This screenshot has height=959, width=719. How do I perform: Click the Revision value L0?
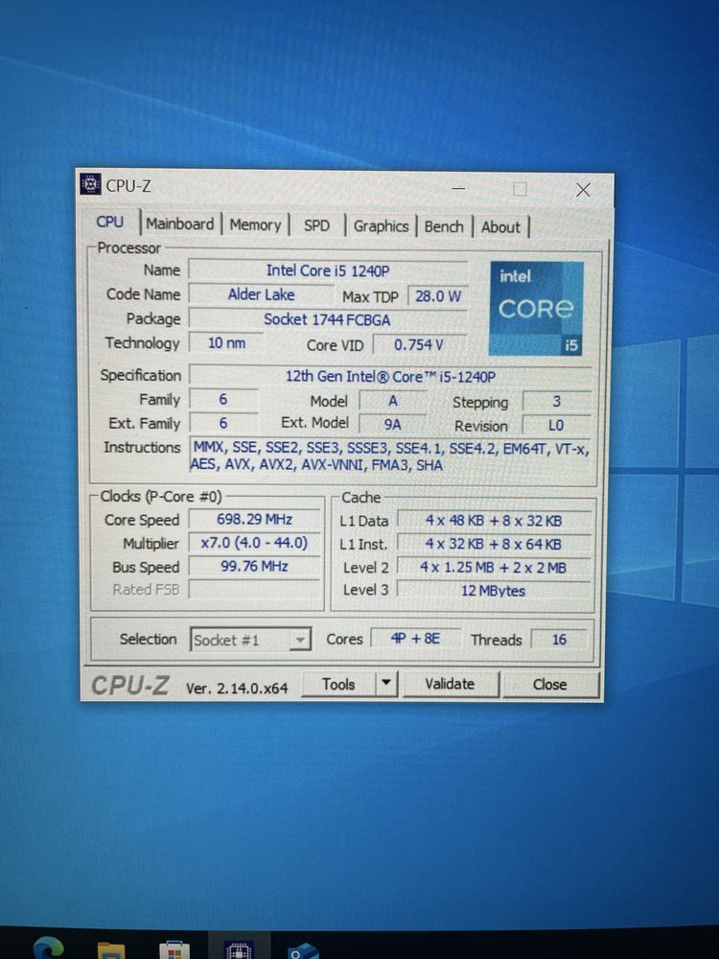click(556, 426)
